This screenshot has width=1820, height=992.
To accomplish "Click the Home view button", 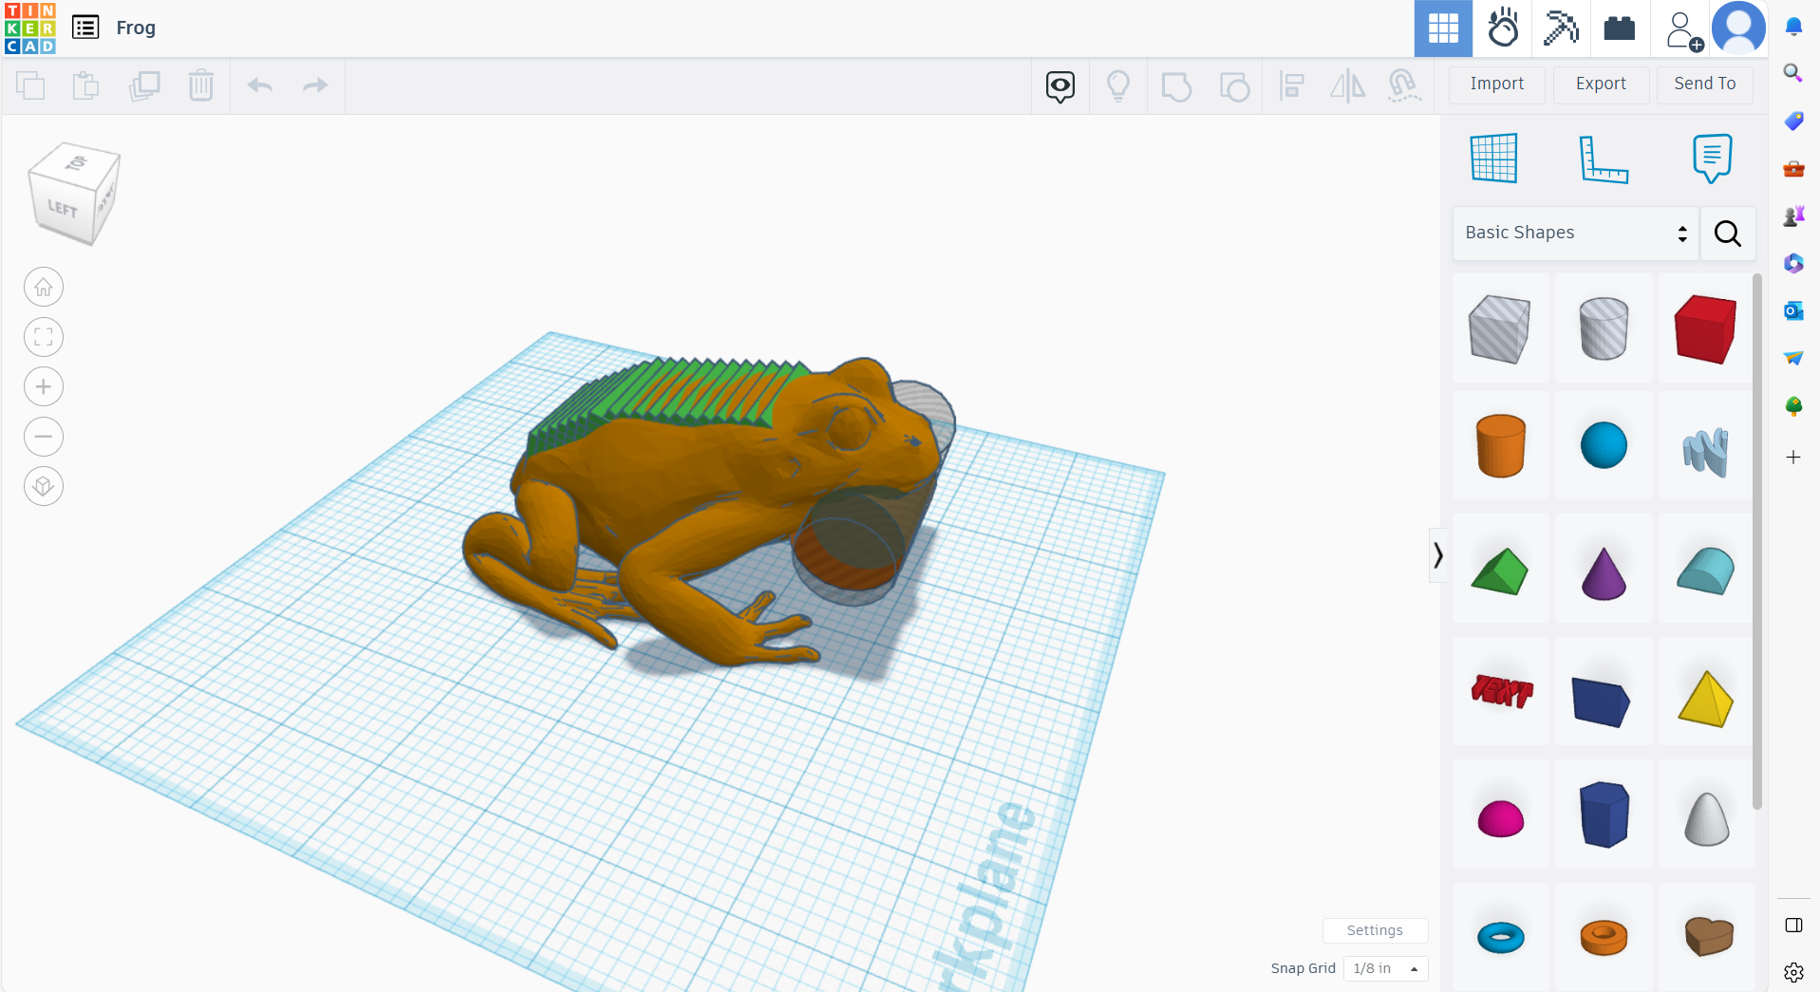I will tap(44, 287).
